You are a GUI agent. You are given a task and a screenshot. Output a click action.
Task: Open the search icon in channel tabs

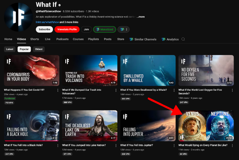(183, 39)
